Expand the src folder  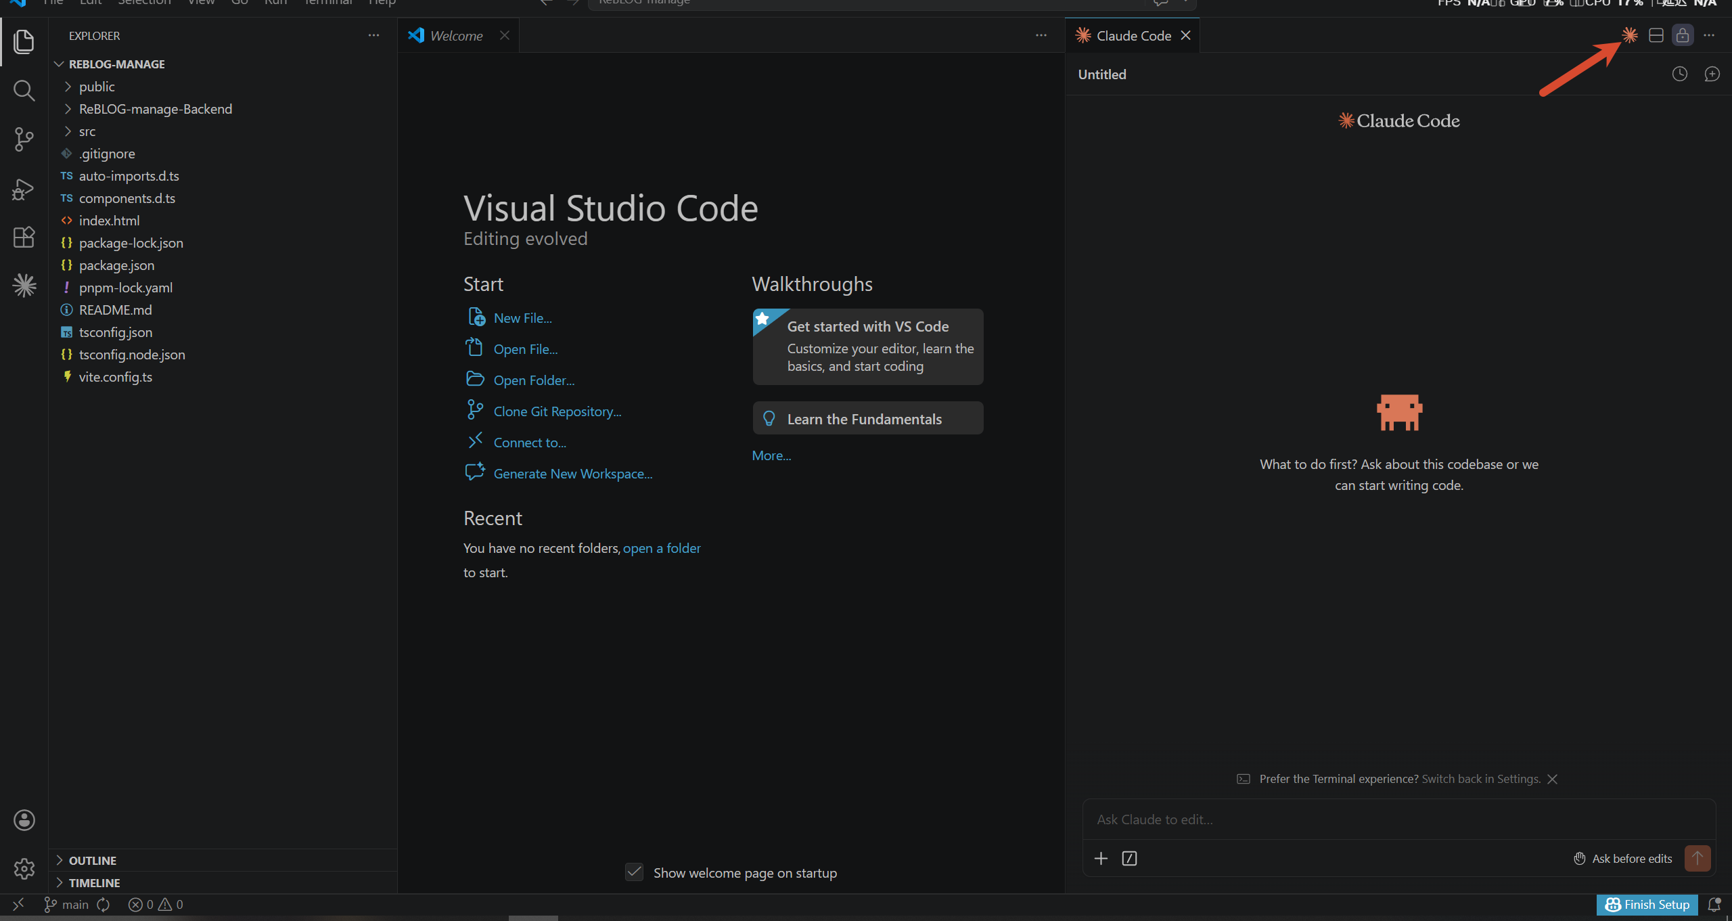coord(87,131)
